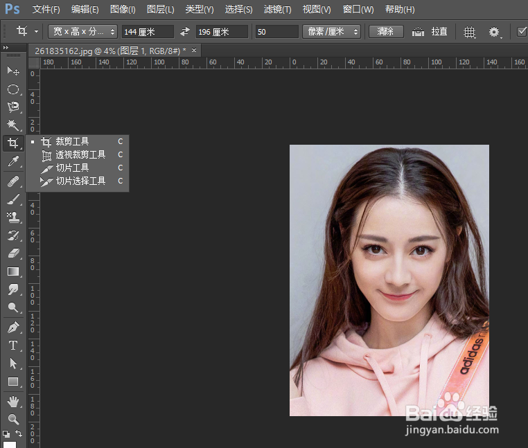This screenshot has height=448, width=528.
Task: Choose 透视裁剪工具 from flyout
Action: point(77,154)
